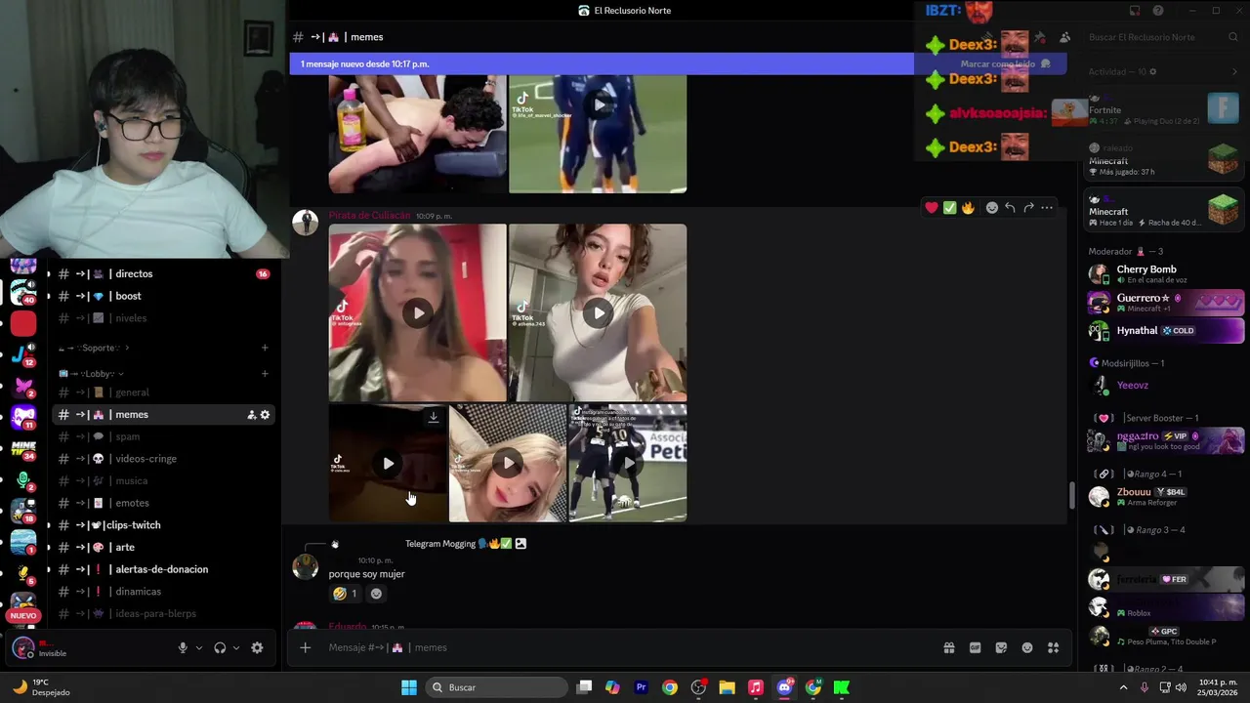
Task: Open the directos channel
Action: [163, 274]
